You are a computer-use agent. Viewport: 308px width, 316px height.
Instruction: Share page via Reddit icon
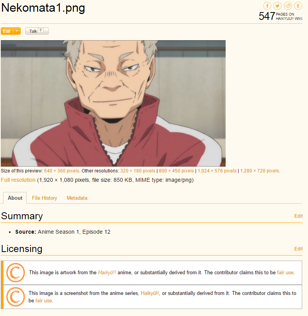click(288, 6)
